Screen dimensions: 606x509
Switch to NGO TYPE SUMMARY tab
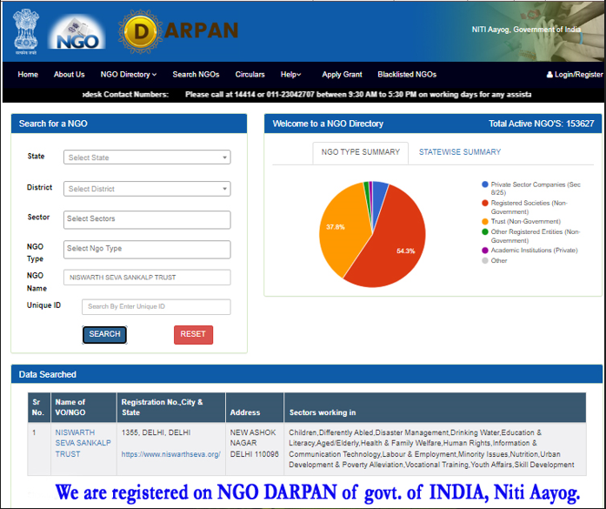click(360, 152)
